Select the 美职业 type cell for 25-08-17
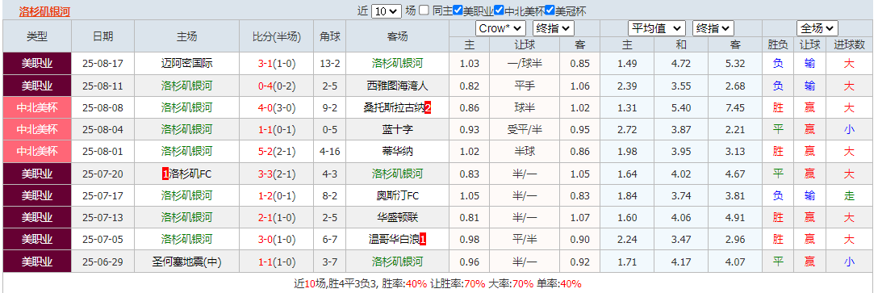878x293 pixels. pyautogui.click(x=37, y=63)
